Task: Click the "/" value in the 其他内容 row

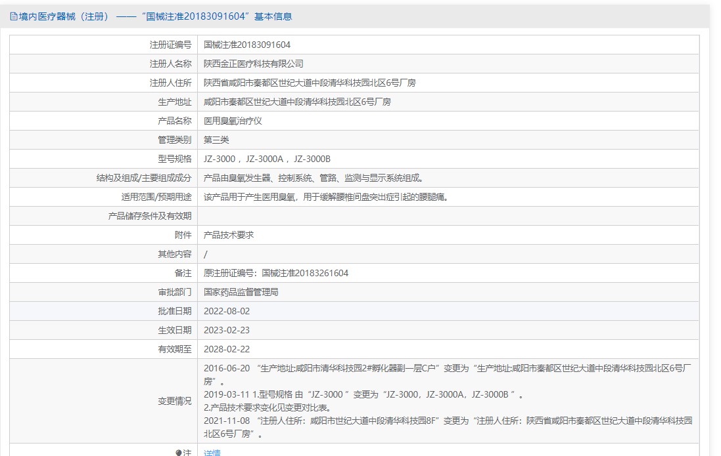Action: click(206, 254)
